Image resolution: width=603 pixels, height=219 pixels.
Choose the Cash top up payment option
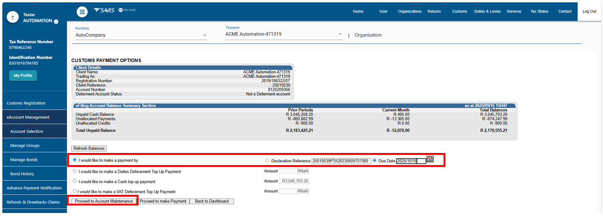point(75,181)
